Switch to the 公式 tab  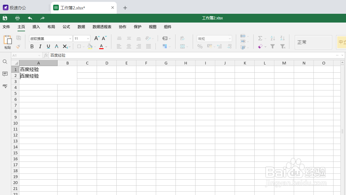[x=66, y=27]
